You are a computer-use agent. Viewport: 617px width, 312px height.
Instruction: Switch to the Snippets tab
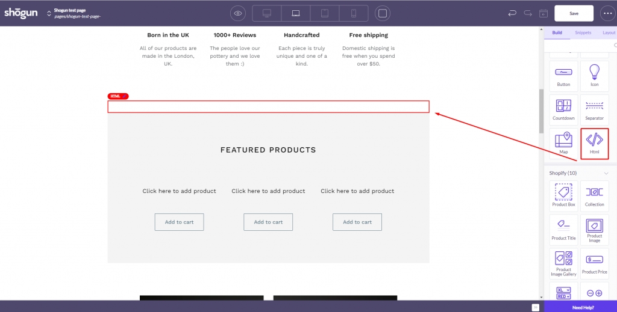tap(583, 32)
